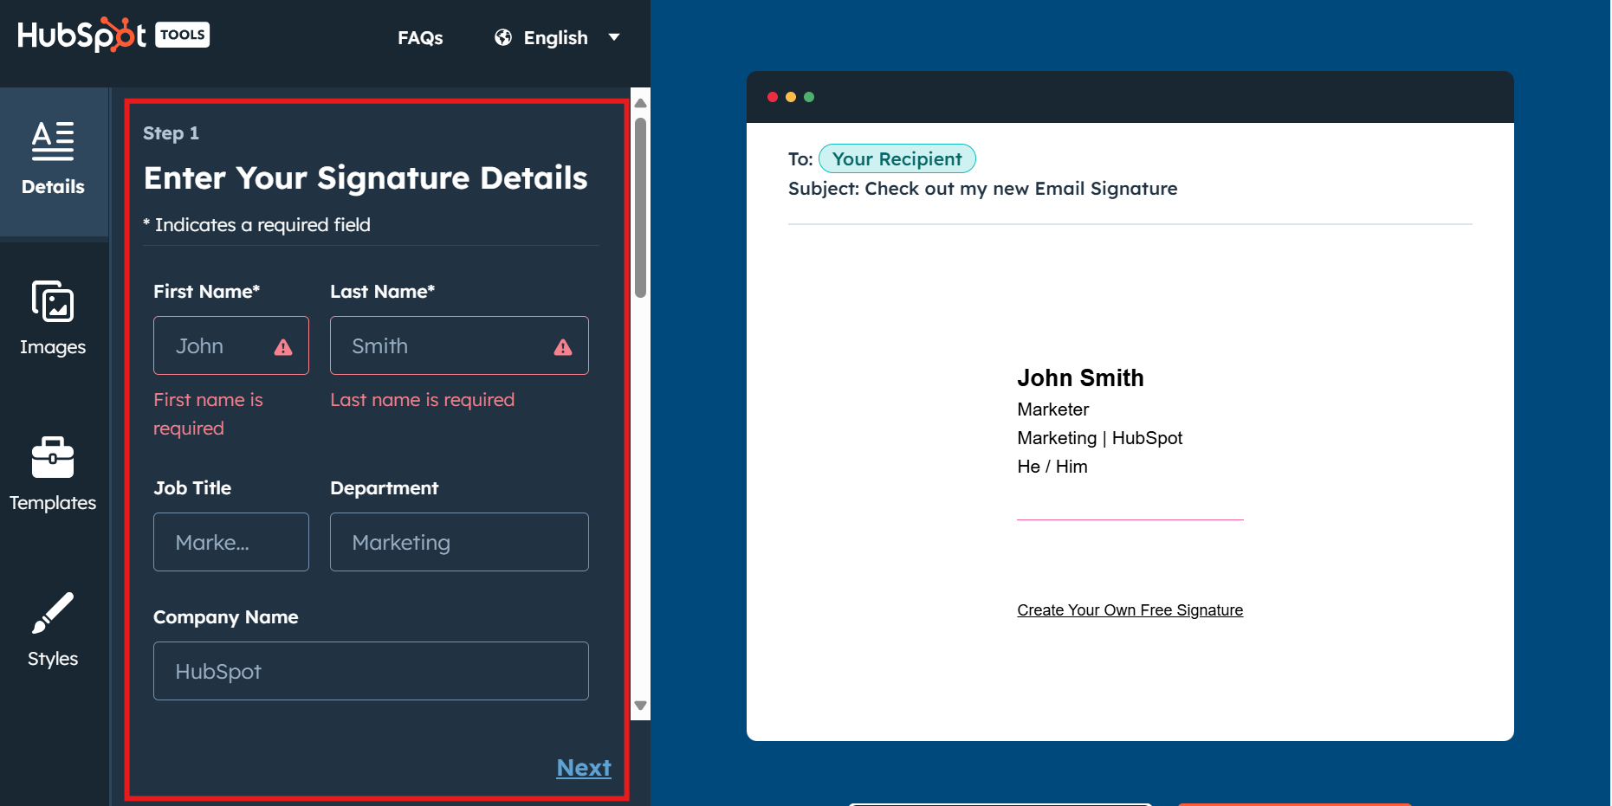Click the warning icon in First Name field
The width and height of the screenshot is (1612, 806).
pos(282,347)
